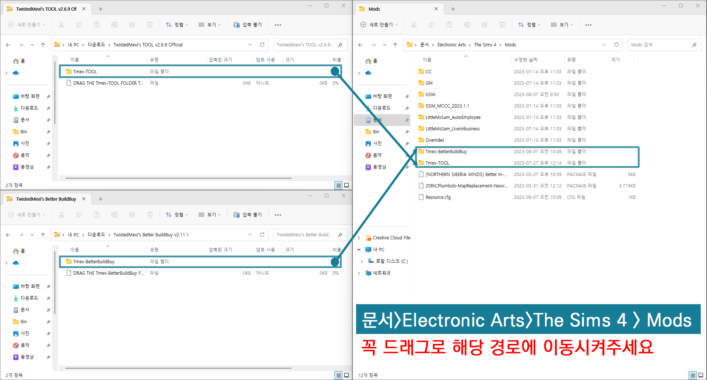
Task: Click Delete trash icon in Mods window
Action: (x=502, y=25)
